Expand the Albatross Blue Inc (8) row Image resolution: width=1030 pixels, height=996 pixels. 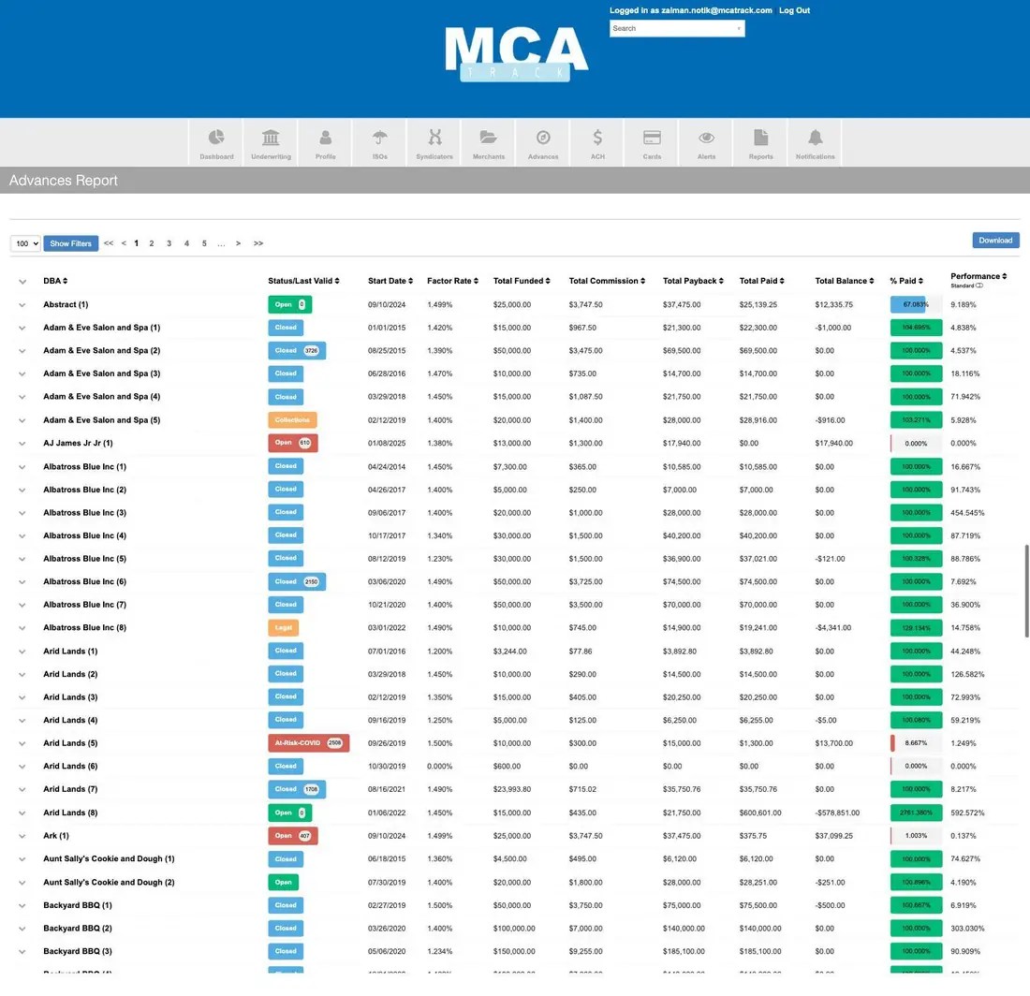pos(22,628)
